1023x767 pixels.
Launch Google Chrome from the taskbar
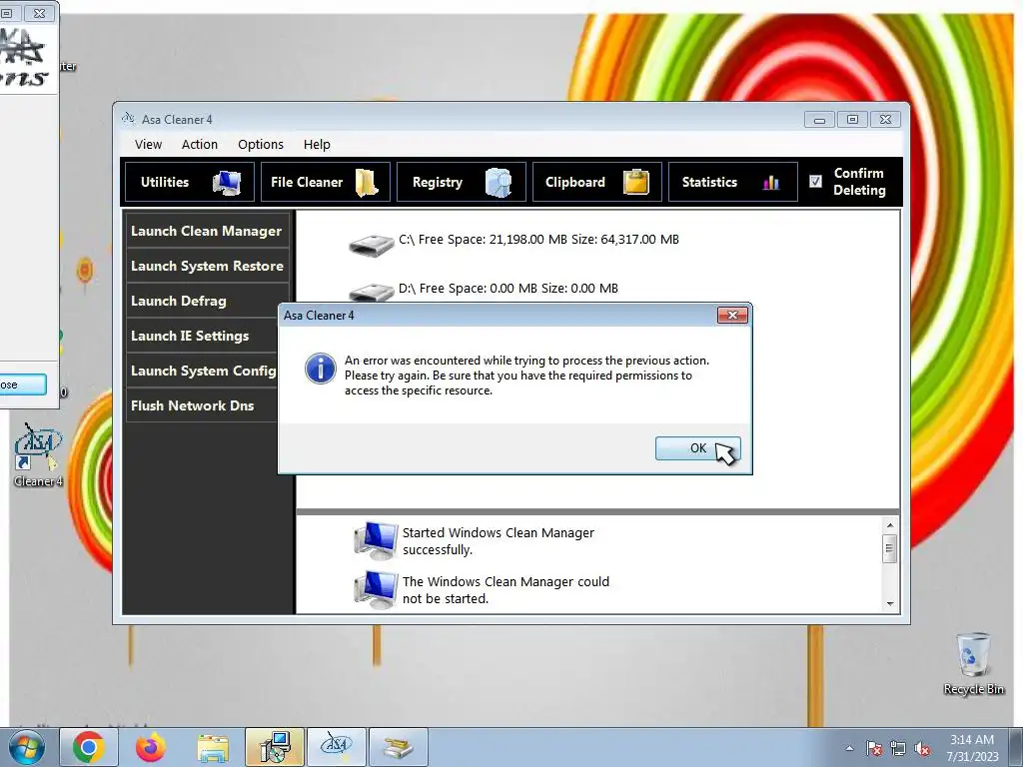(89, 747)
